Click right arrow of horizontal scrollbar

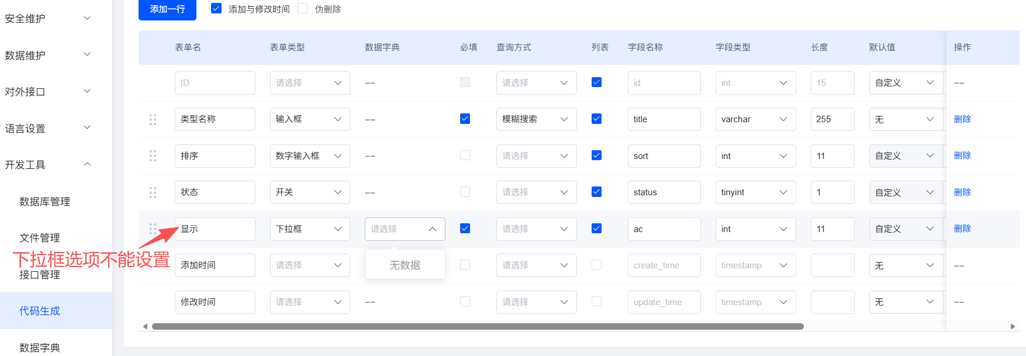coord(1013,327)
